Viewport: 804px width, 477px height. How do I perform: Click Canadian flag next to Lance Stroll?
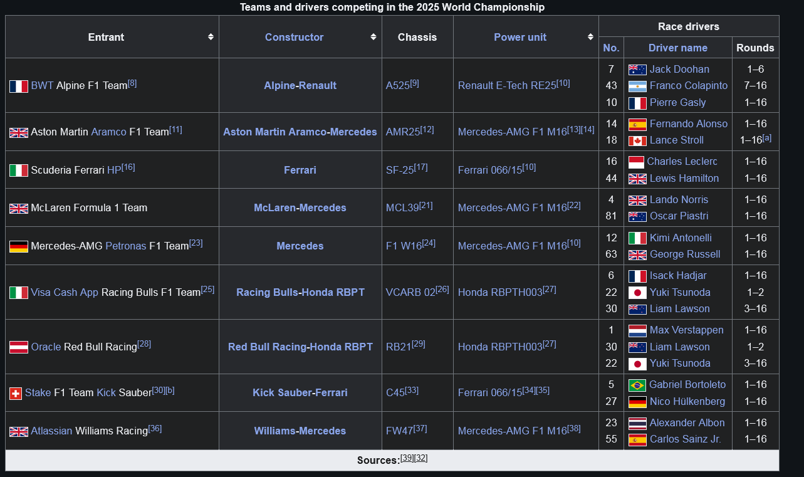click(637, 140)
